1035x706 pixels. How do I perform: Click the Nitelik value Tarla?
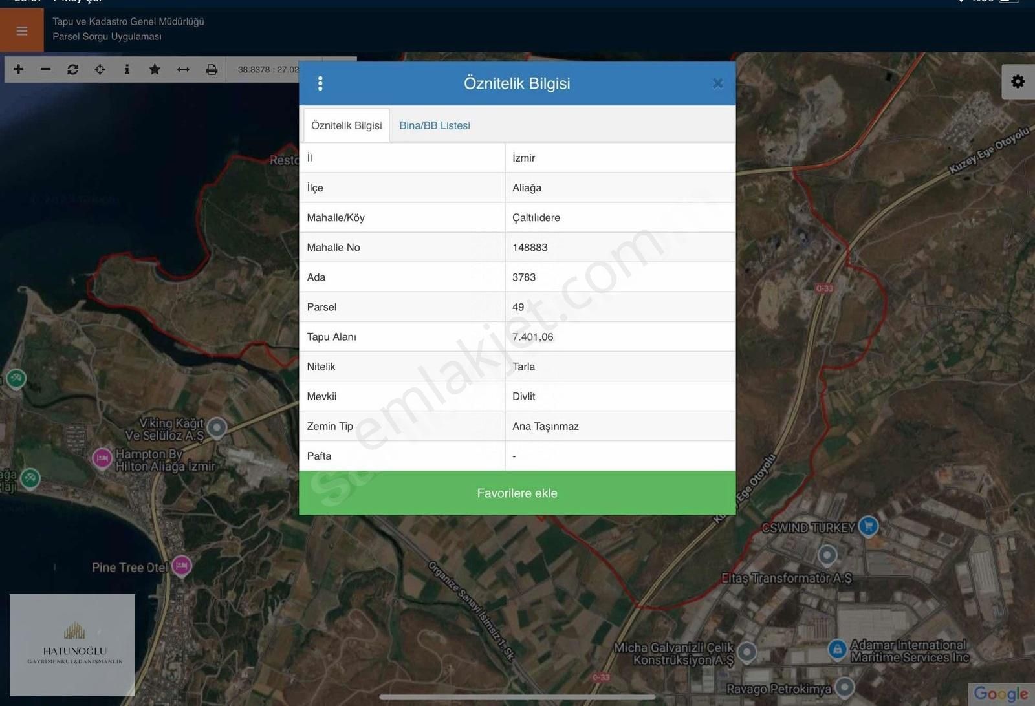pyautogui.click(x=523, y=367)
